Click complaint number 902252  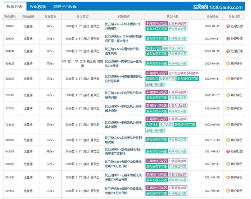10,79
